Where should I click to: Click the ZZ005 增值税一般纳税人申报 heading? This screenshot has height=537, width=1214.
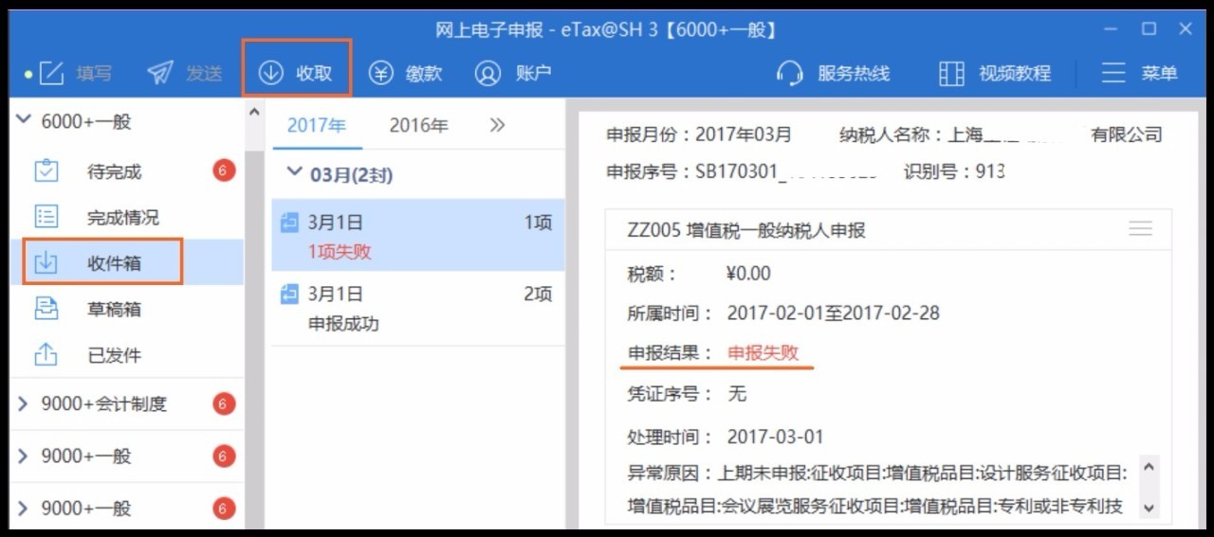[746, 230]
